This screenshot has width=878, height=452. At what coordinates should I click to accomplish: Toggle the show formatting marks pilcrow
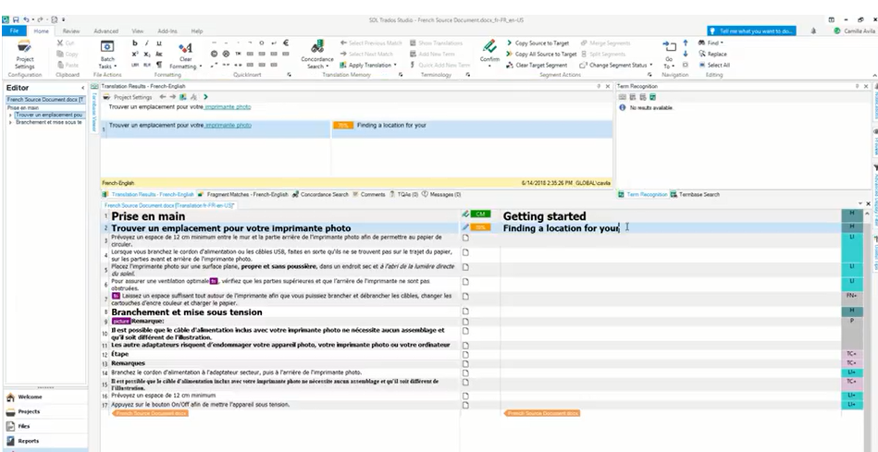click(x=159, y=65)
